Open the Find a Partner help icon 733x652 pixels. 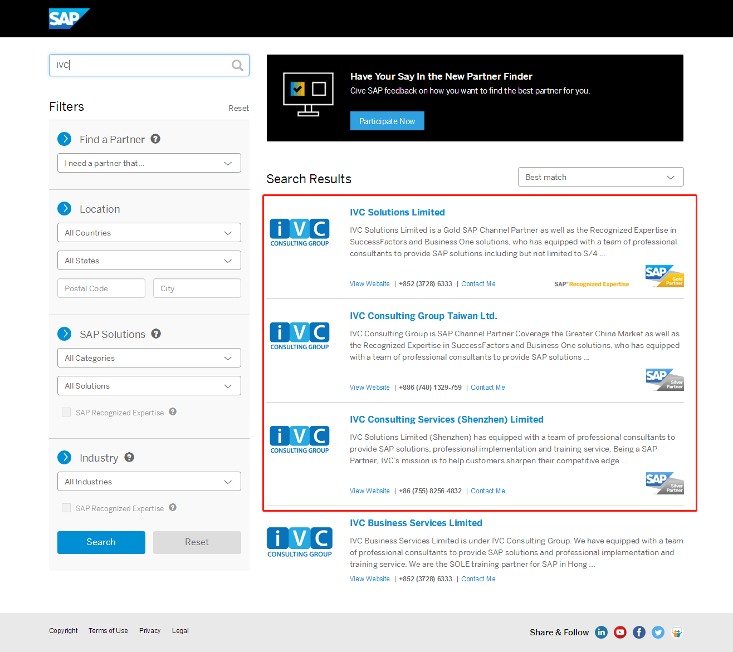[155, 139]
